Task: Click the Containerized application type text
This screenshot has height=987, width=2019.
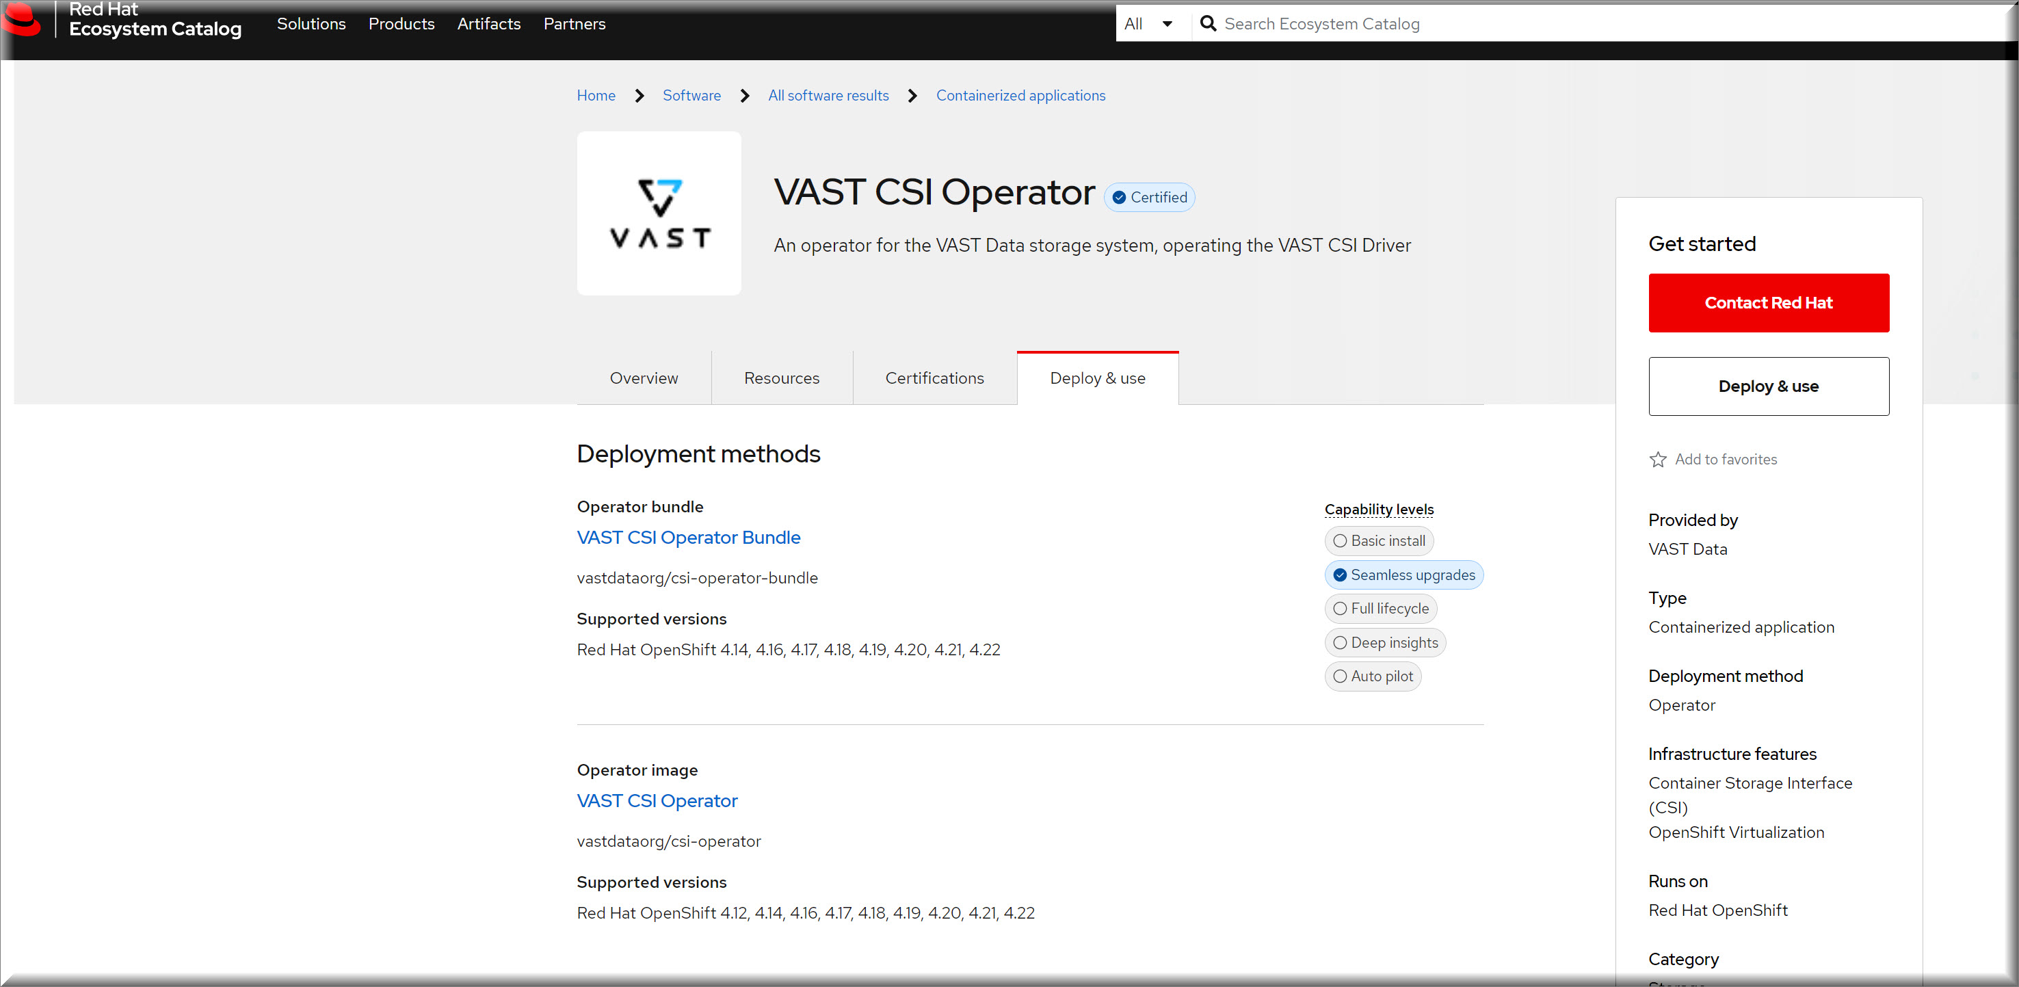Action: coord(1741,628)
